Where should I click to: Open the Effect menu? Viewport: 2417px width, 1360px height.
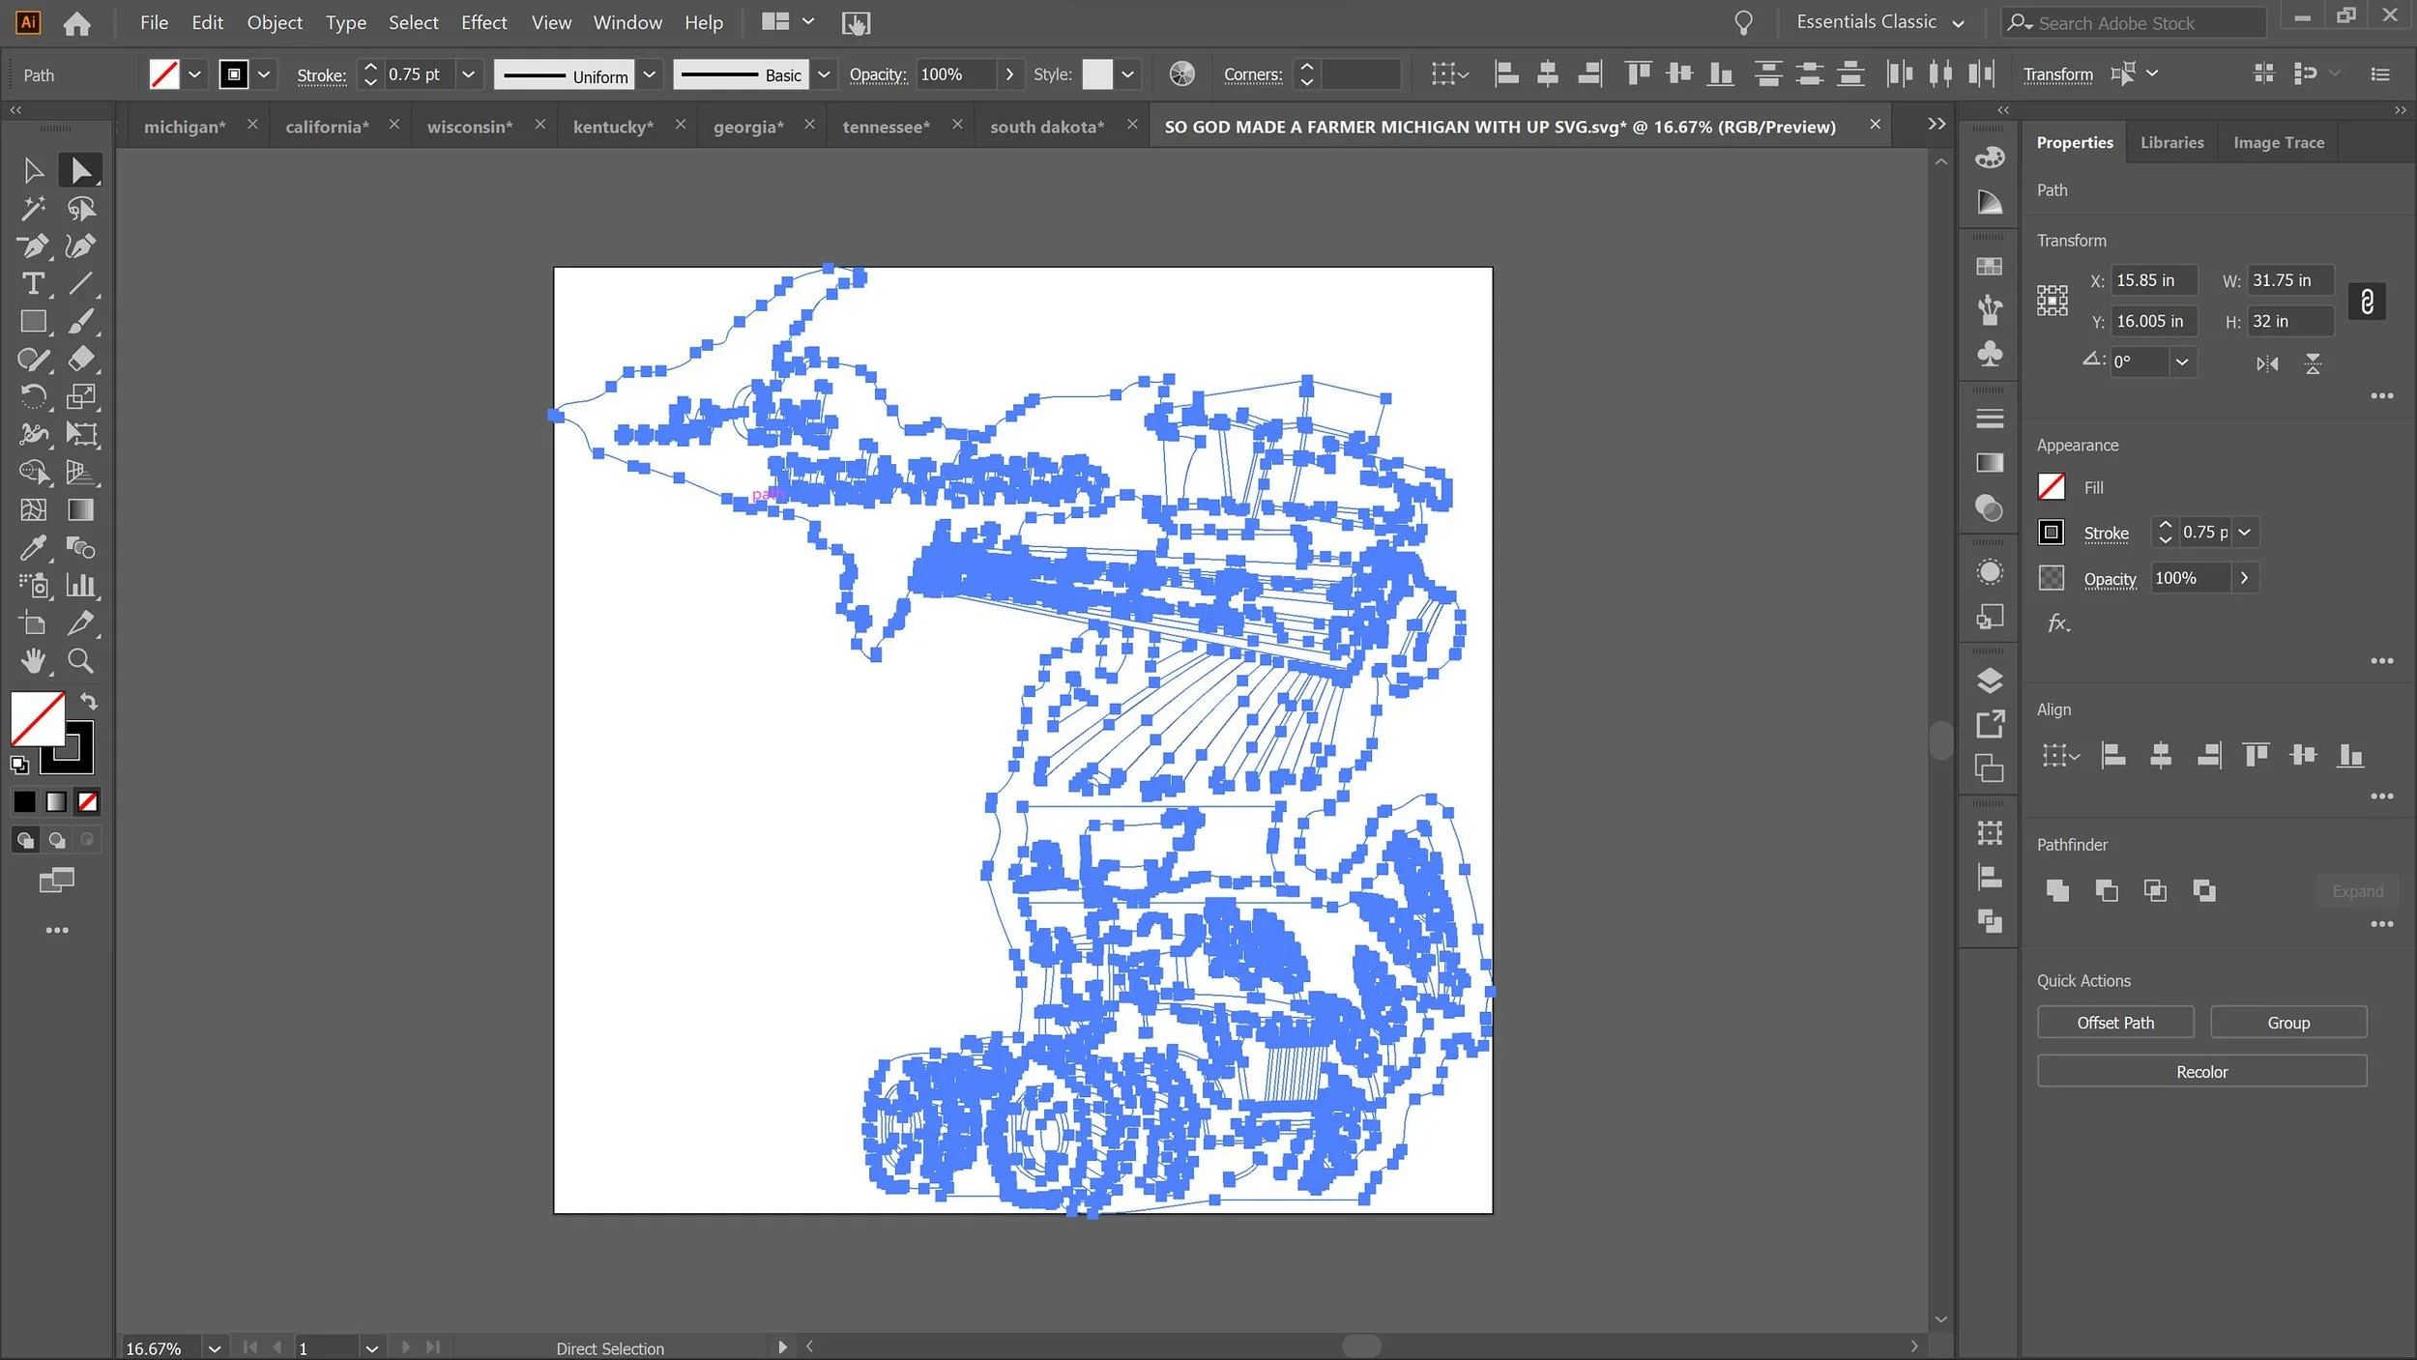tap(483, 22)
